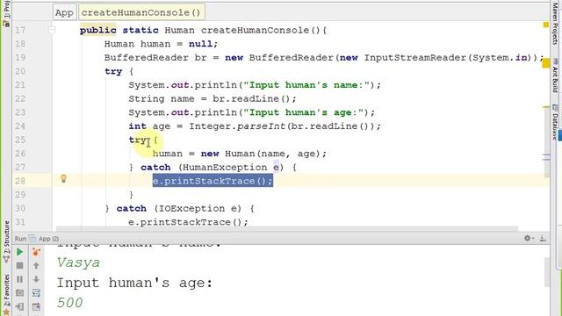Click the exit process icon in Run panel

point(19,306)
